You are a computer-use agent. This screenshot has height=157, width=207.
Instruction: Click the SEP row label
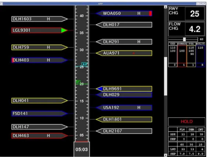[x=173, y=154]
